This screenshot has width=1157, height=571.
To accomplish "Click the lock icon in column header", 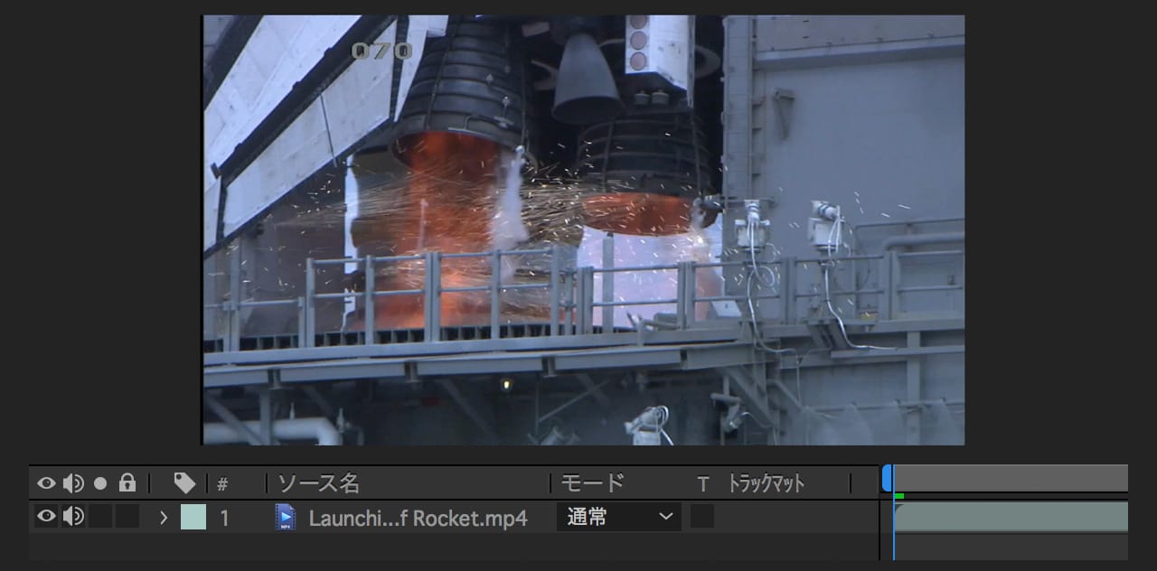I will [127, 483].
